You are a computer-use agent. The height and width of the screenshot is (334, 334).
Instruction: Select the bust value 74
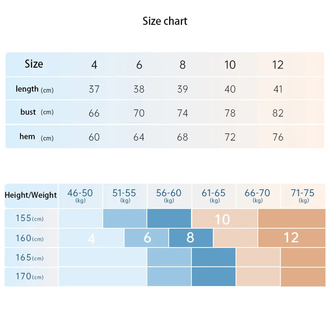[x=182, y=113]
